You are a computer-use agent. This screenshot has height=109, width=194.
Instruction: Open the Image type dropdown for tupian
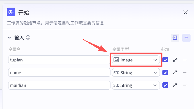point(136,60)
